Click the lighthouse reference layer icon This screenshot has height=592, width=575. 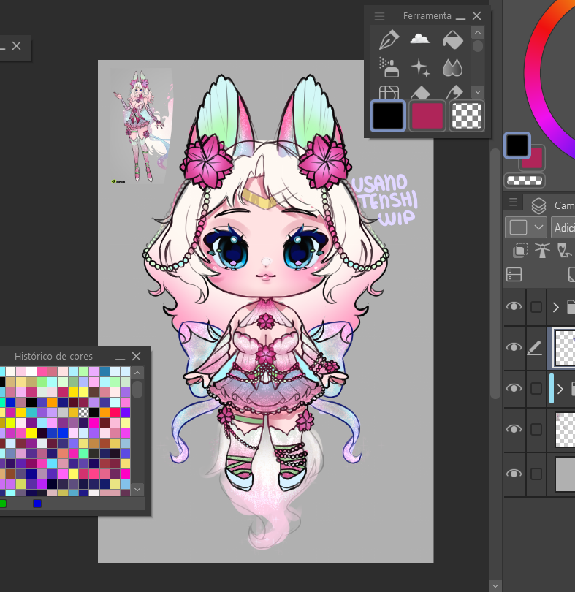[542, 251]
